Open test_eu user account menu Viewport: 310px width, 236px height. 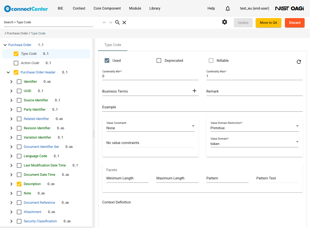(254, 8)
